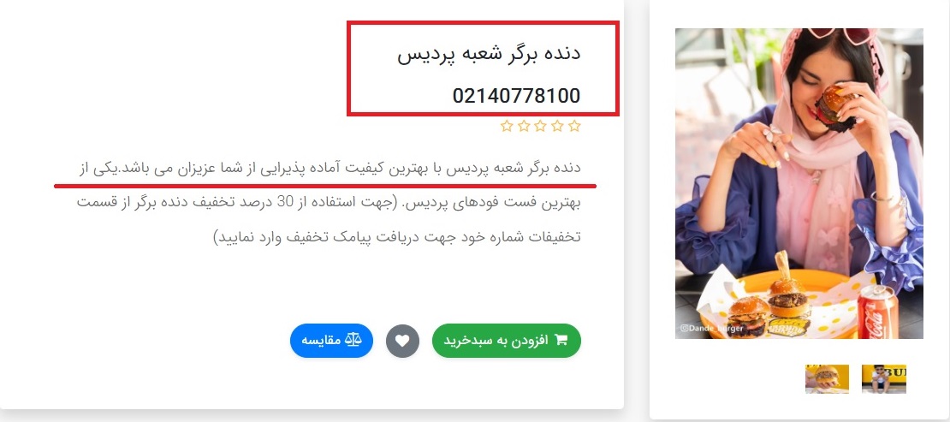Click the phone number 02140778100
This screenshot has width=950, height=422.
click(517, 96)
